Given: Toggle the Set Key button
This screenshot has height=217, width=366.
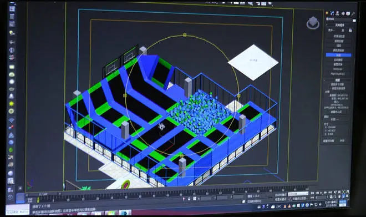Looking at the screenshot, I should pyautogui.click(x=281, y=199).
